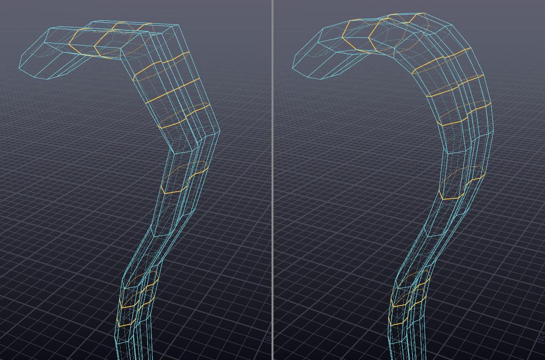The width and height of the screenshot is (545, 360).
Task: Click the sharp top-right corner of left mesh
Action: (178, 26)
